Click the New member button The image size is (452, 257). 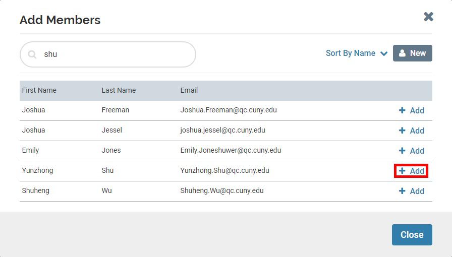click(413, 53)
